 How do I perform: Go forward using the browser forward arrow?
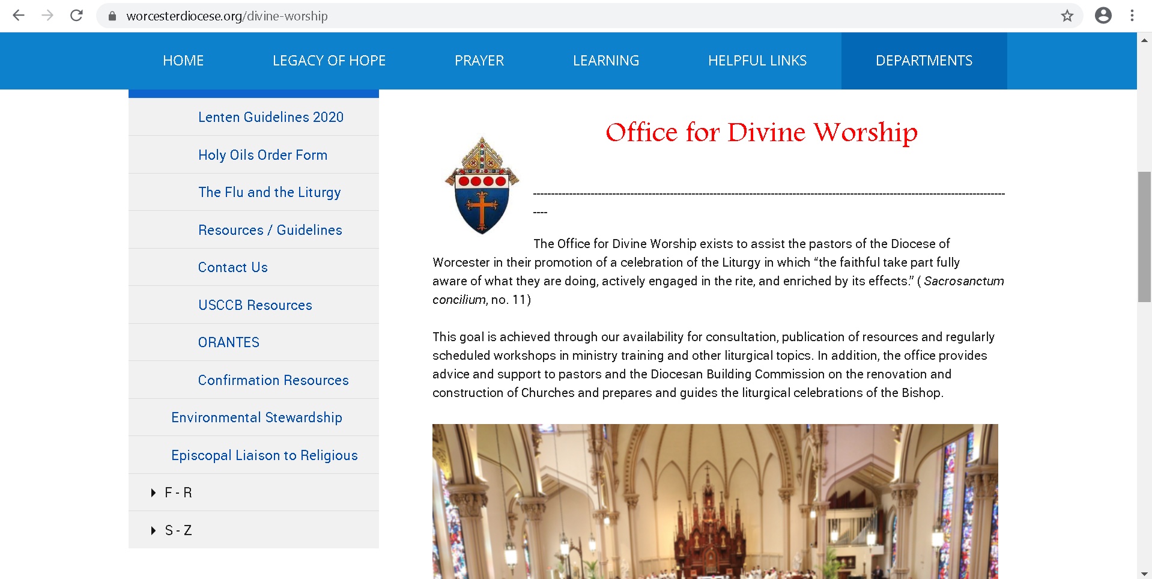pyautogui.click(x=47, y=16)
